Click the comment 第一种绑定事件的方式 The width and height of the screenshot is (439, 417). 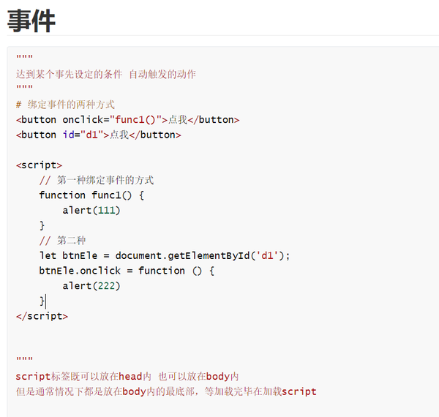click(x=97, y=180)
